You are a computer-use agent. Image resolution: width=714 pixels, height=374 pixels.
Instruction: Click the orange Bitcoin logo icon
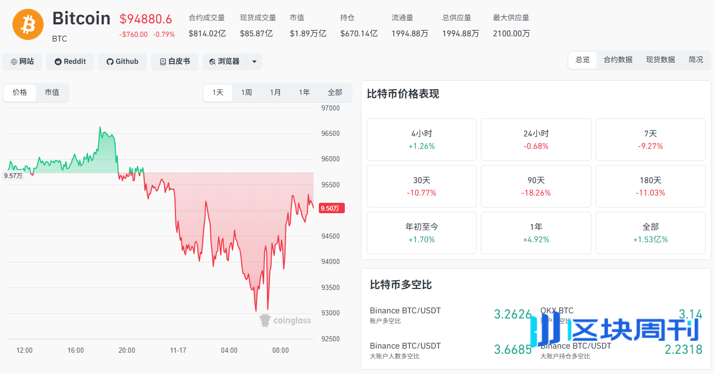(x=29, y=24)
